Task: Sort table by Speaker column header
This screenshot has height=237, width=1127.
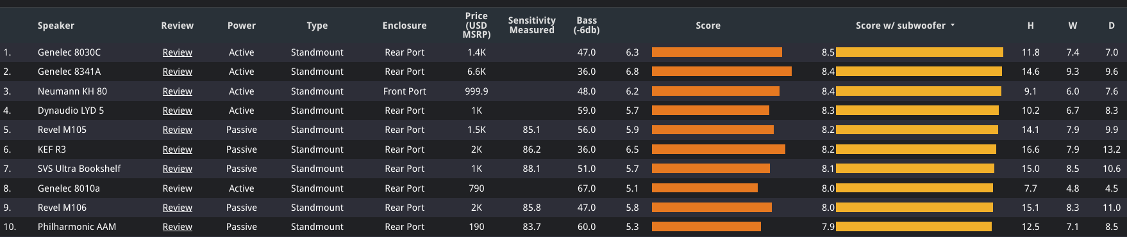Action: point(56,26)
